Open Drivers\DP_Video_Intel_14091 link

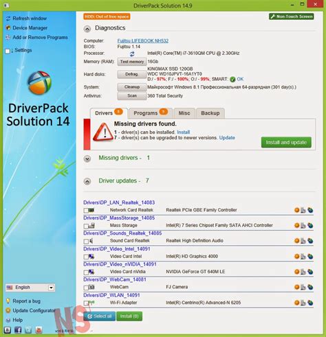pyautogui.click(x=117, y=248)
